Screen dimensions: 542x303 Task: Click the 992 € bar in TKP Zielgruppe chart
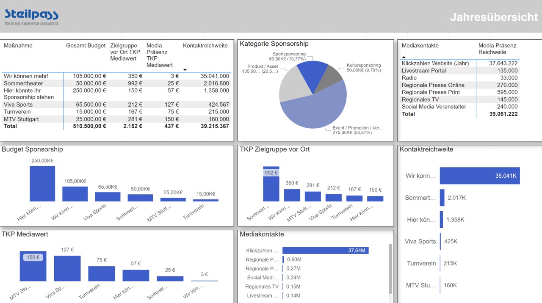(x=271, y=186)
